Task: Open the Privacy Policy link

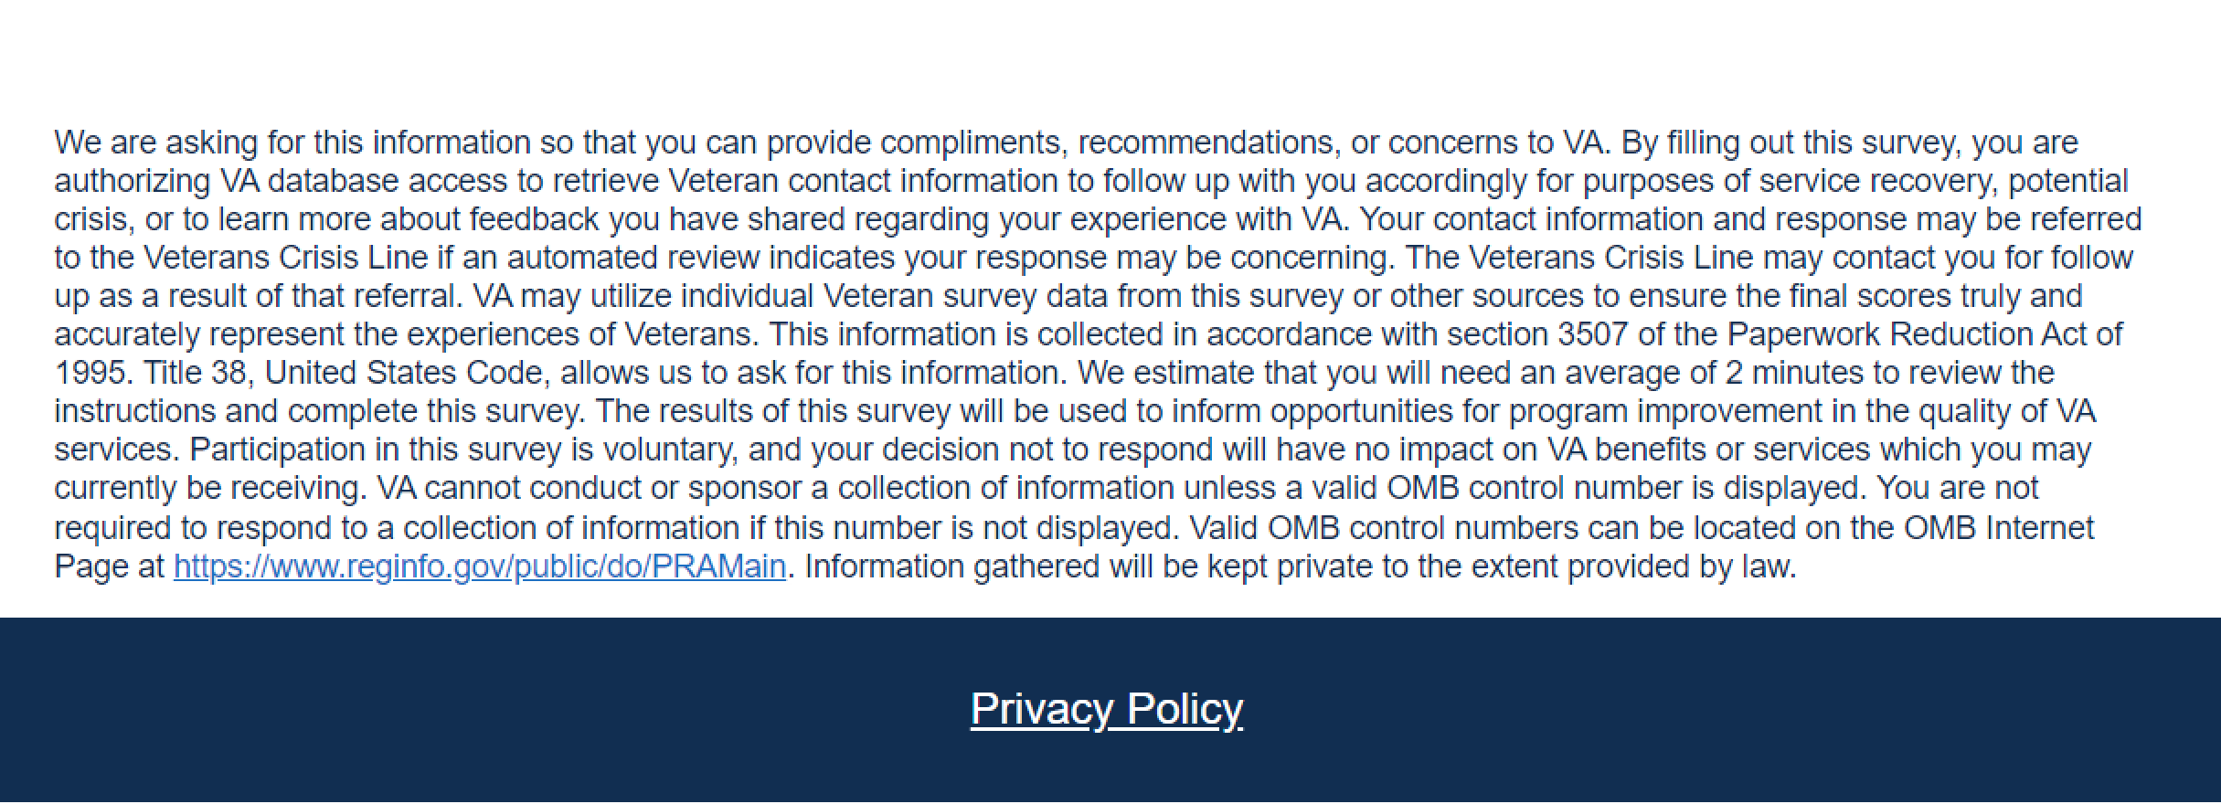Action: 1106,709
